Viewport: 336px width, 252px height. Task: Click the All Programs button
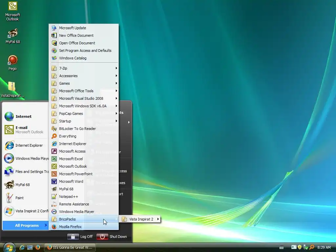pyautogui.click(x=26, y=225)
